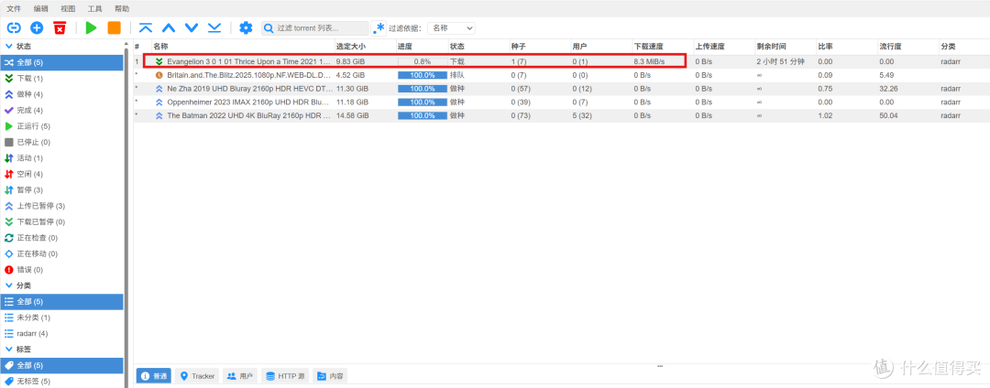This screenshot has height=388, width=990.
Task: Collapse the 标签 sidebar section
Action: coord(9,349)
